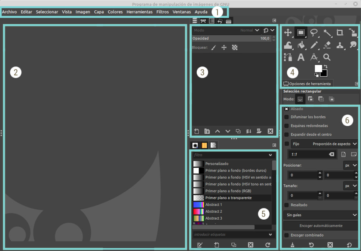Expand the Sin guías dropdown
The image size is (361, 251).
(320, 215)
